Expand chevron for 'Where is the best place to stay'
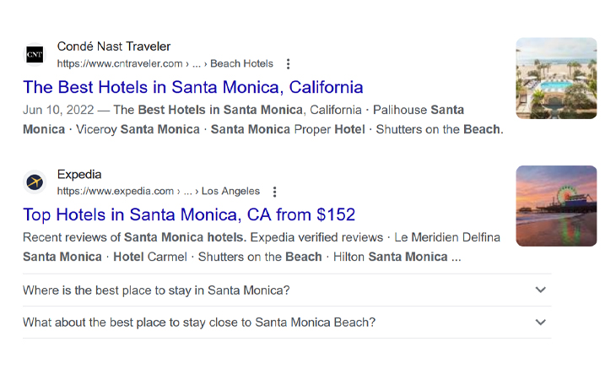The width and height of the screenshot is (616, 385). [x=541, y=290]
